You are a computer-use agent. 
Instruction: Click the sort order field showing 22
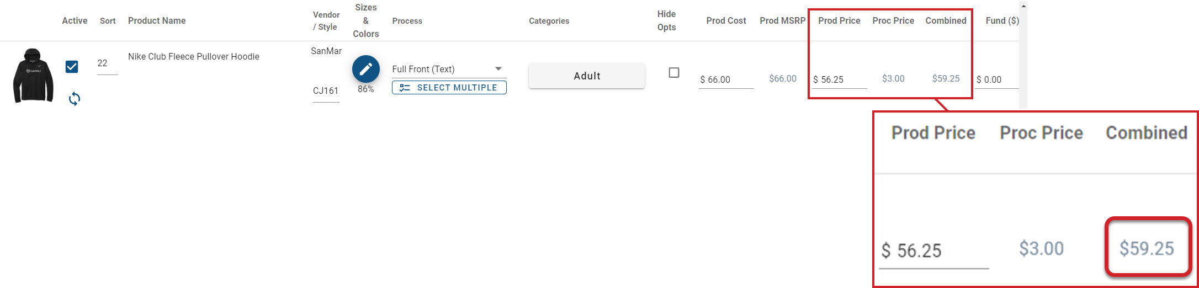pyautogui.click(x=107, y=63)
